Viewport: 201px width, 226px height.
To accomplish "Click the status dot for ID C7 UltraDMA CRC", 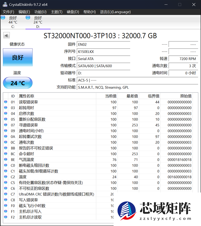I will tap(6, 194).
